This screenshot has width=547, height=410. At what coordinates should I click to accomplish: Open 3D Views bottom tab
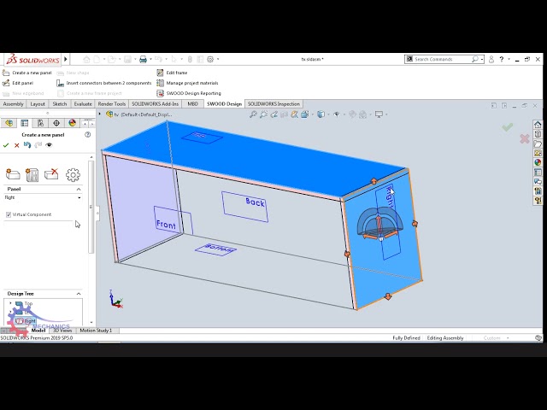coord(62,331)
